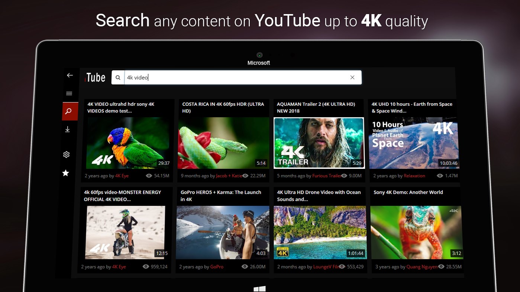The height and width of the screenshot is (292, 520).
Task: Open the settings gear icon
Action: [x=66, y=154]
